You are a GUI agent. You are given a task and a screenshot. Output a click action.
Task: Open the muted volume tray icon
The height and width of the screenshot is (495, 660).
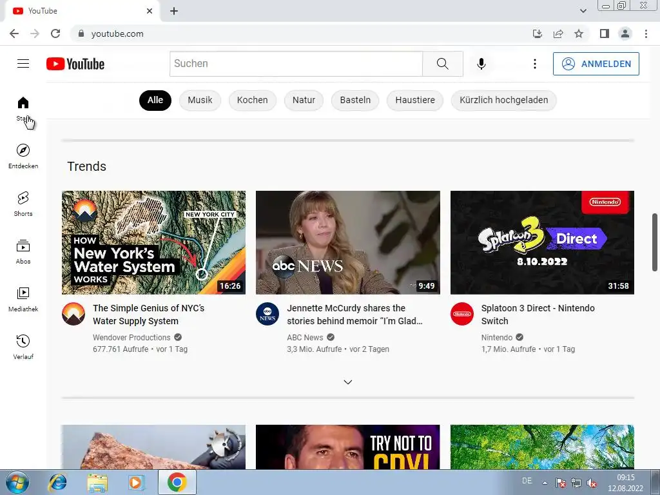(592, 483)
